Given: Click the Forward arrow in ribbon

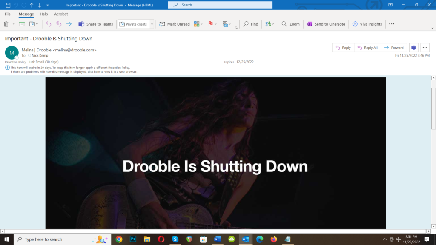Looking at the screenshot, I should [x=69, y=24].
